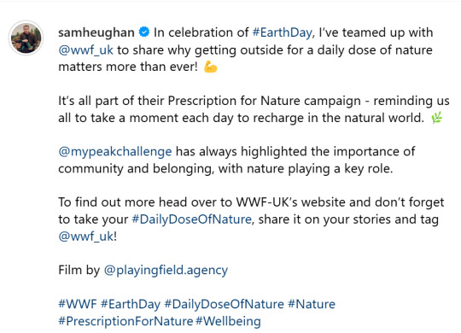Open #DailyDoseOfNature in bottom tag list

coord(224,304)
